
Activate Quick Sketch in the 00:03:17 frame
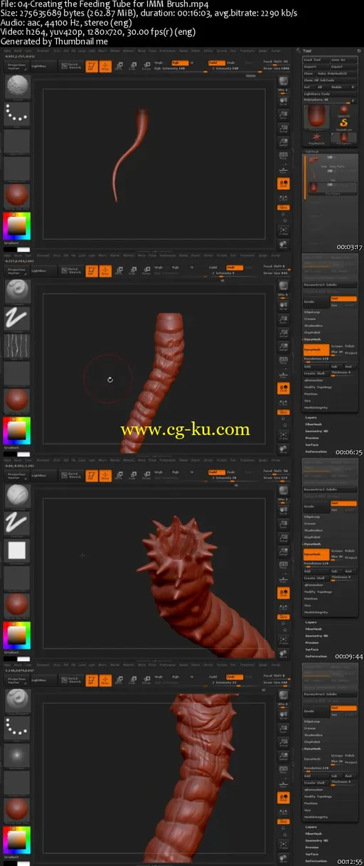tap(71, 66)
